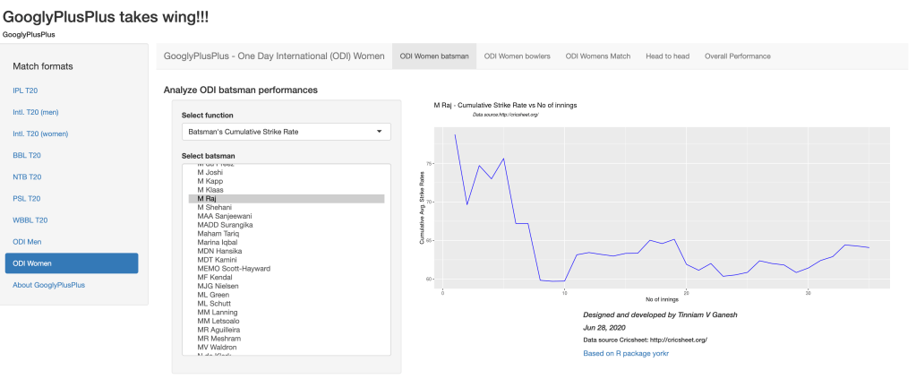This screenshot has width=916, height=379.
Task: Open the ODI Womens Match tab
Action: tap(597, 56)
